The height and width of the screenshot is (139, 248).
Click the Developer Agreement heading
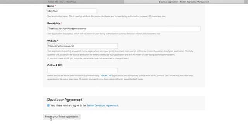click(x=65, y=100)
